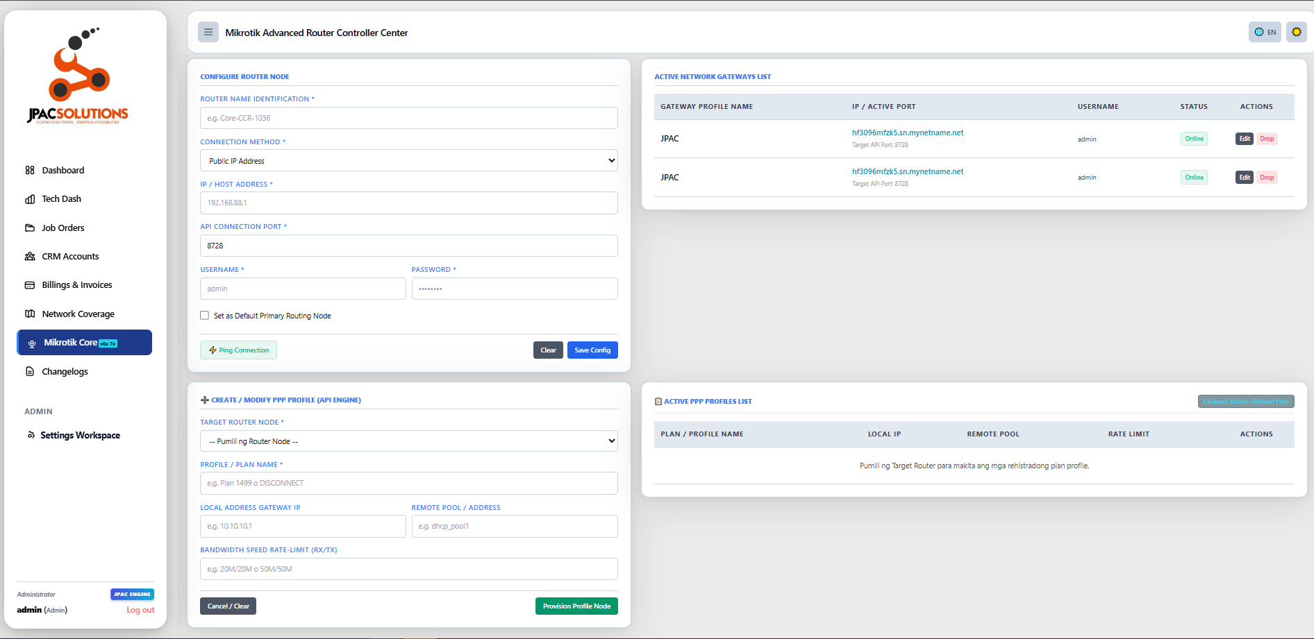Open the CRM Accounts people icon
Image resolution: width=1314 pixels, height=639 pixels.
pos(30,256)
